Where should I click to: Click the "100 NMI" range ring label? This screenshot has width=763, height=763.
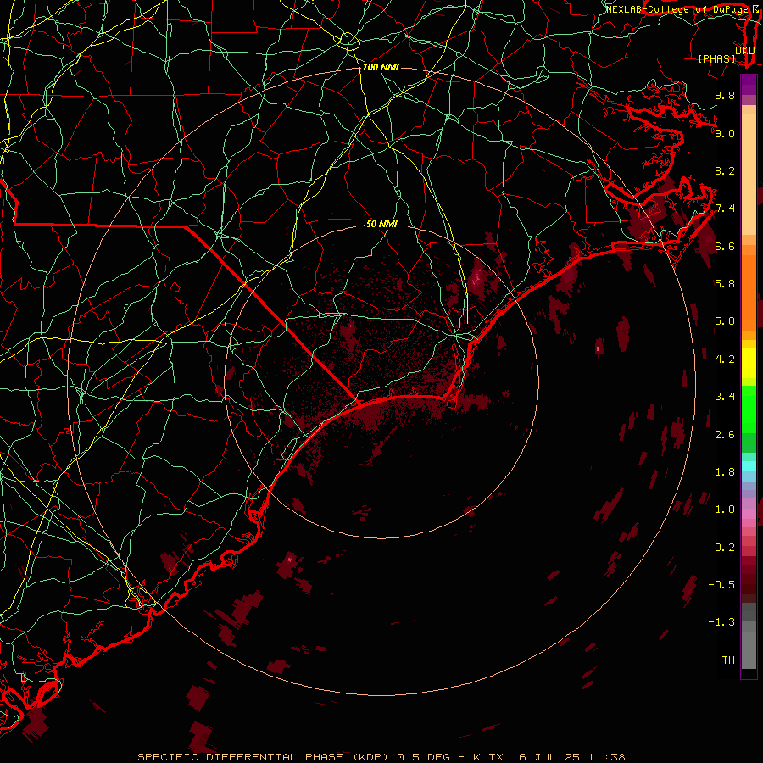[x=381, y=67]
